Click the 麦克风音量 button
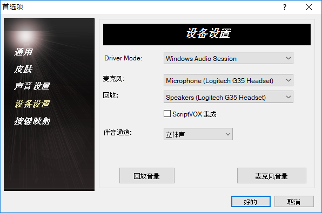 coord(271,176)
